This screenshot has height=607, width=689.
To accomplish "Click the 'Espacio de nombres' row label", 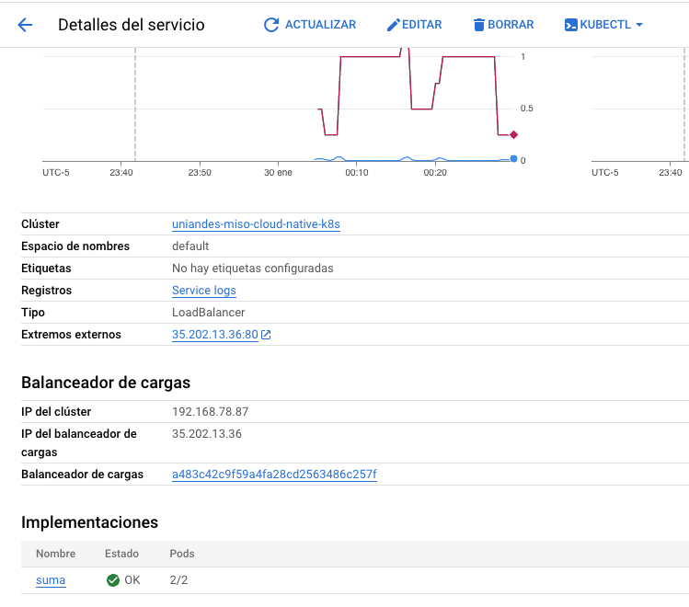I will tap(75, 246).
